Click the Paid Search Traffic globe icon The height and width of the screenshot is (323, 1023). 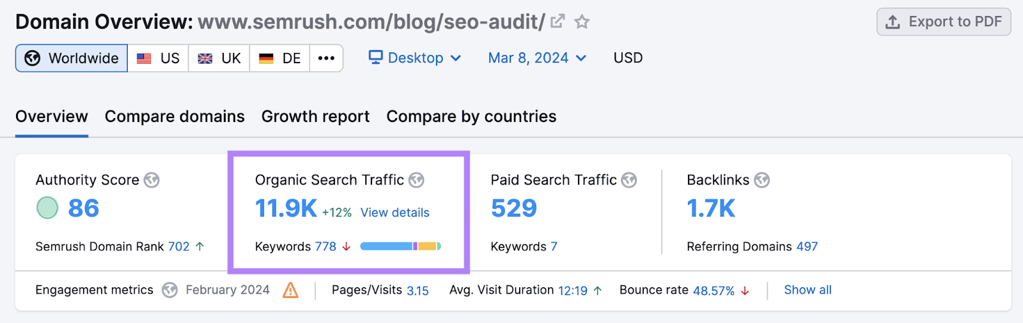629,180
